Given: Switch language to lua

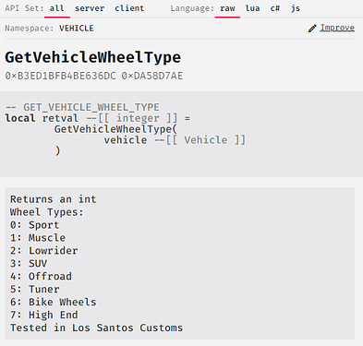Looking at the screenshot, I should 252,8.
